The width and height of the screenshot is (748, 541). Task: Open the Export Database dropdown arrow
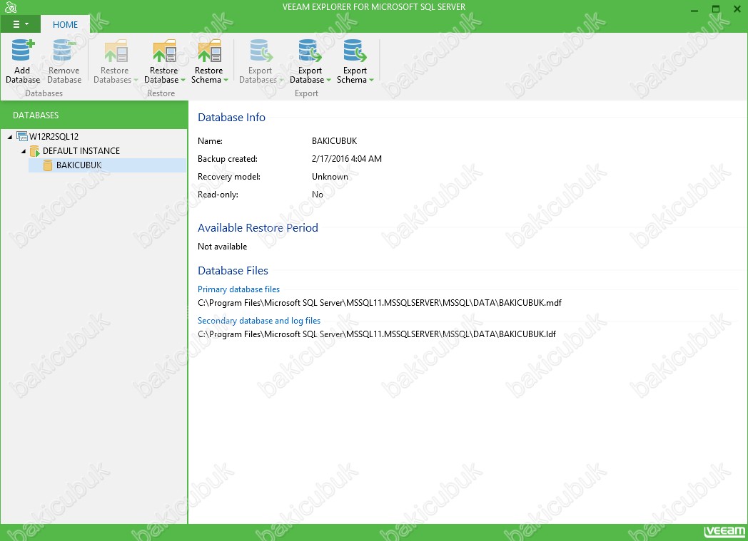pos(328,80)
